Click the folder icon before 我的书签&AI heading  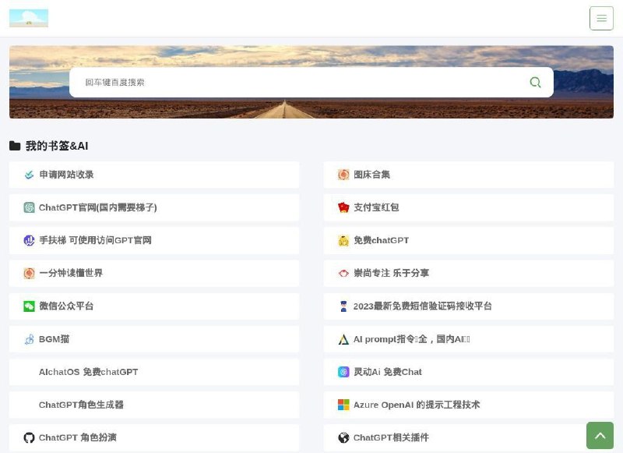[15, 145]
